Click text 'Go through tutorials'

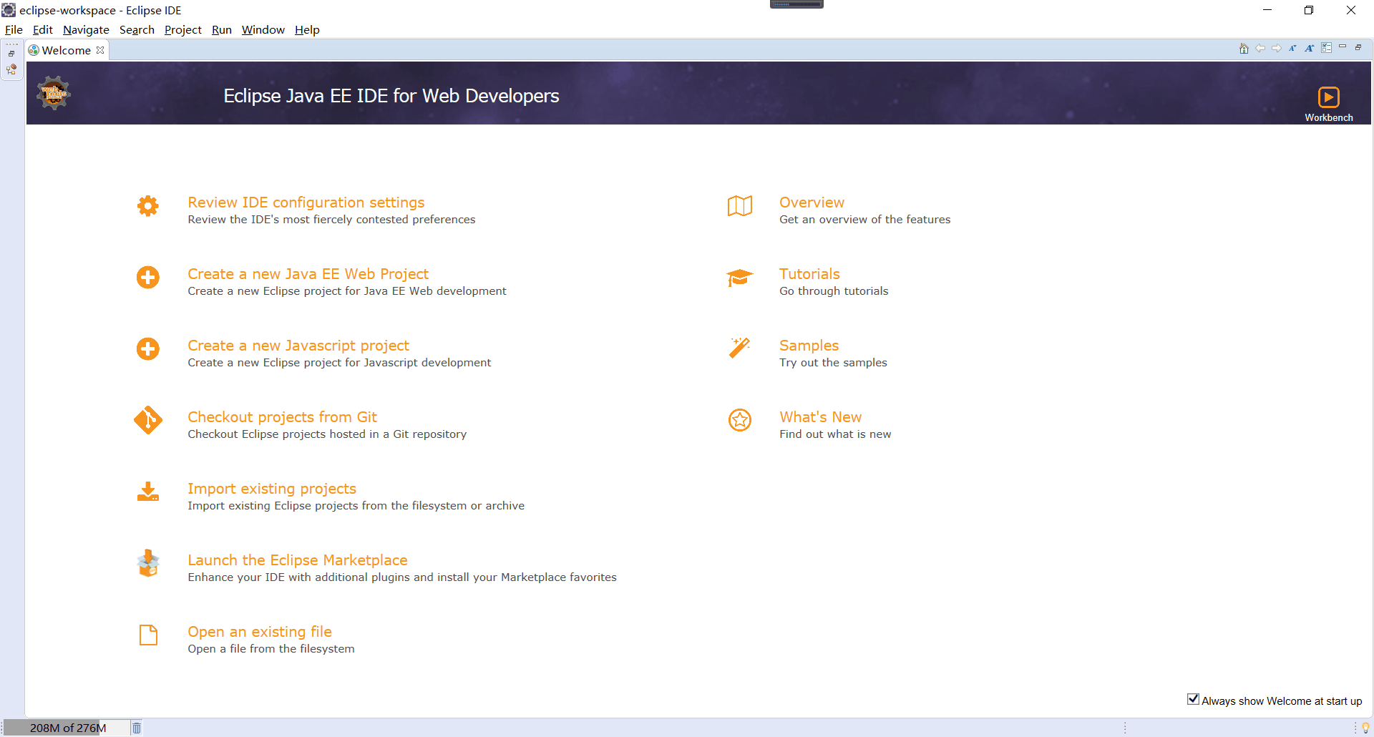tap(834, 291)
